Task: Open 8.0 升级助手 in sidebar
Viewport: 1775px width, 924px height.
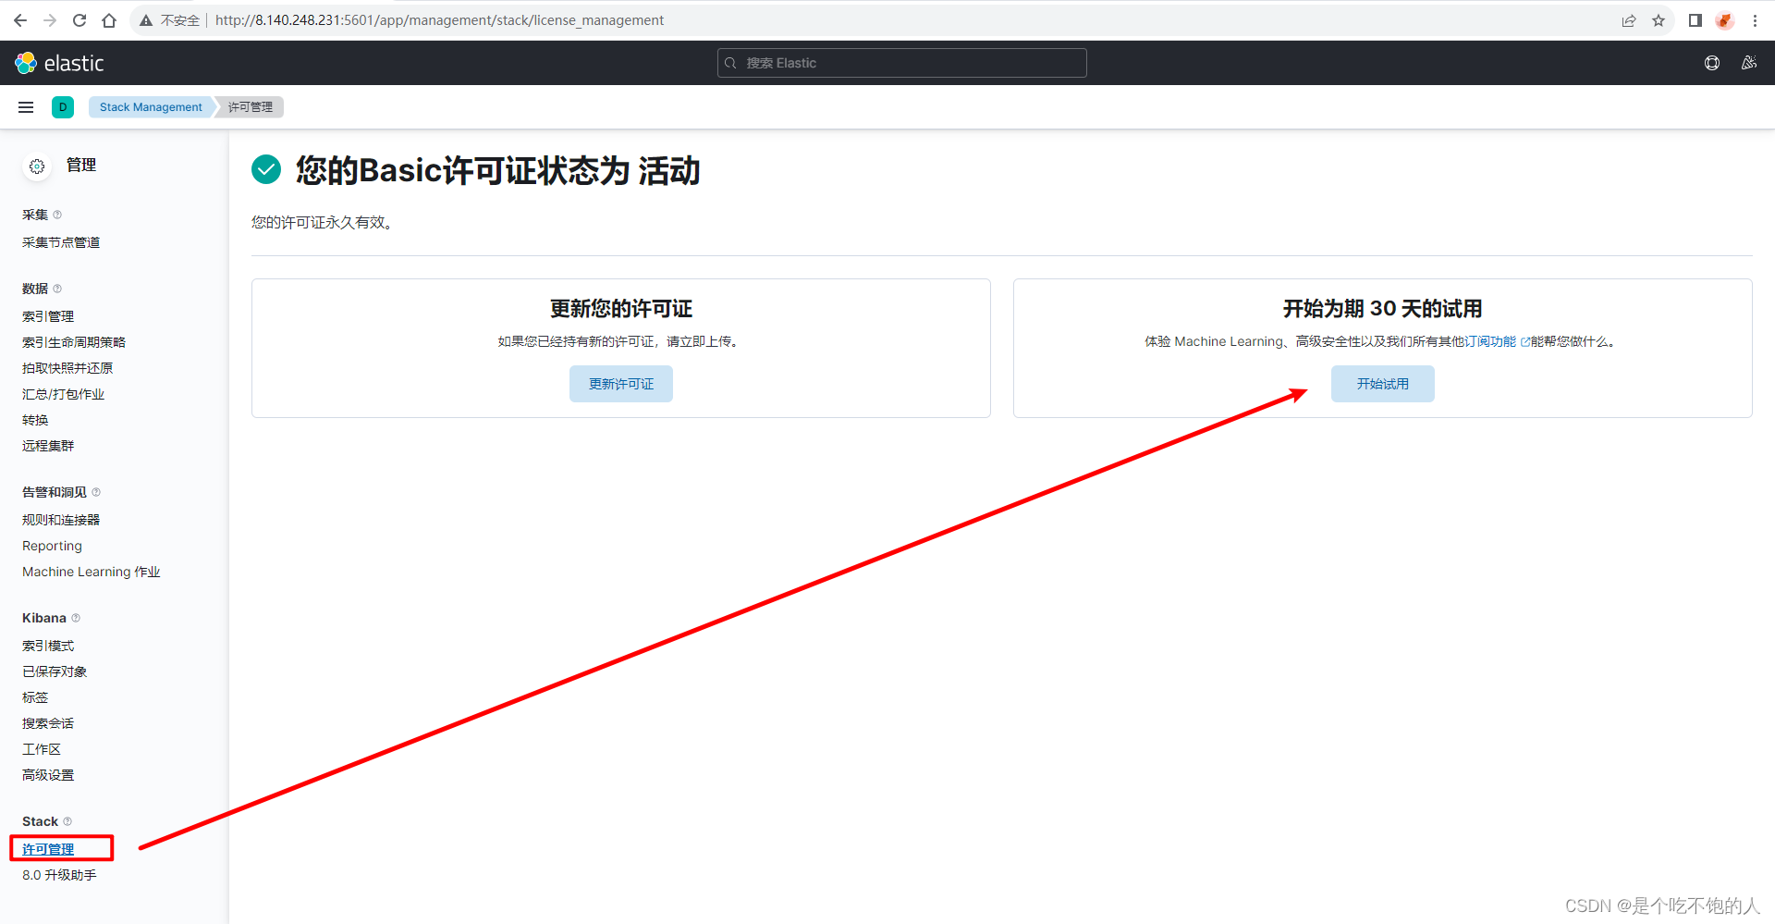Action: [x=59, y=875]
